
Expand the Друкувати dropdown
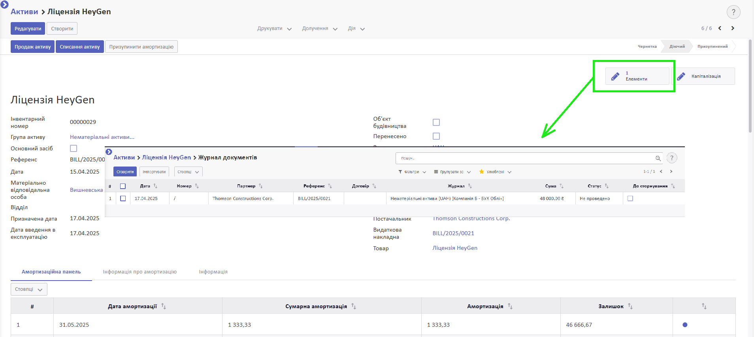[274, 28]
